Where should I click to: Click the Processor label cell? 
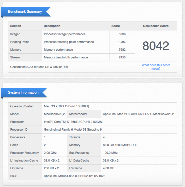pos(25,122)
